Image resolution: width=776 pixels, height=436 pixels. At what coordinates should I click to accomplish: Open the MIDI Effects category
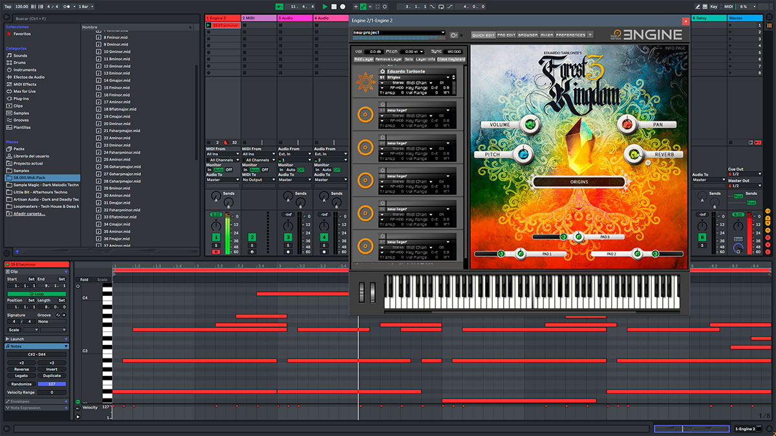[25, 84]
